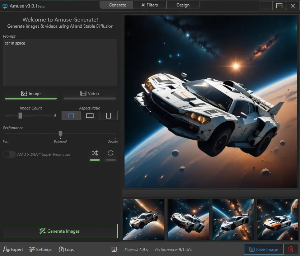Select portrait aspect ratio option
This screenshot has height=256, width=300.
pos(108,116)
